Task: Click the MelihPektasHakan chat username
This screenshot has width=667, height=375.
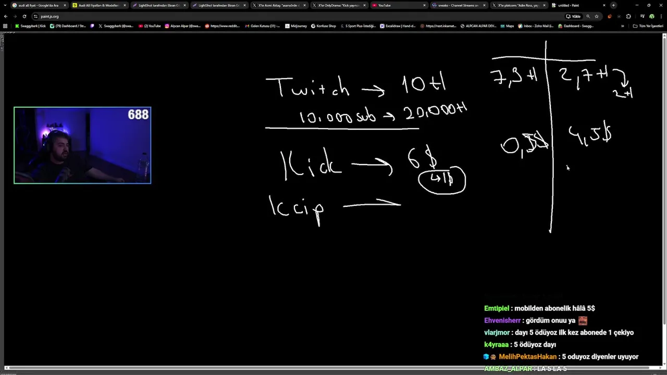Action: point(527,357)
